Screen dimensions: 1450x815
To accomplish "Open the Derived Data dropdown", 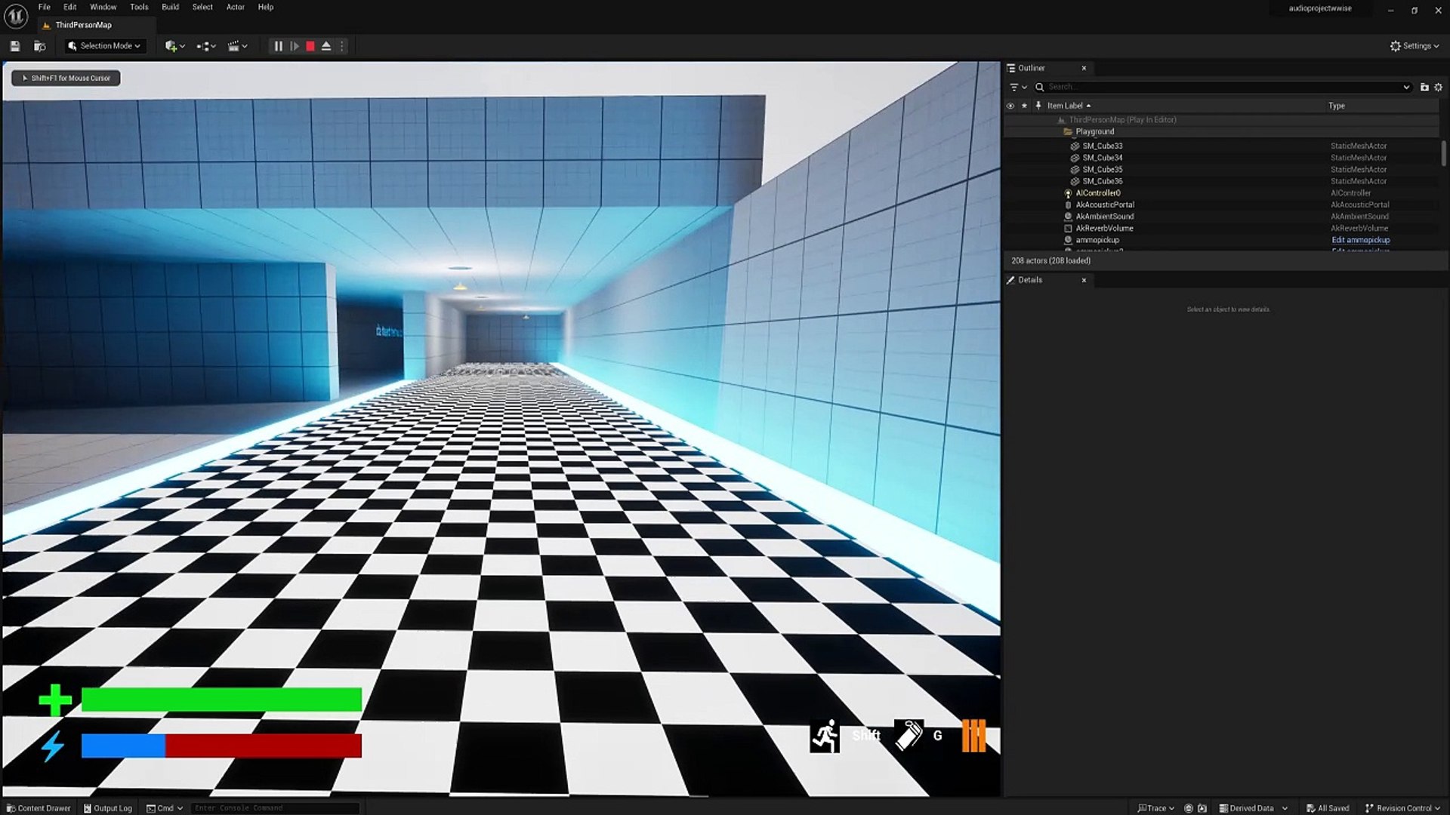I will [x=1254, y=808].
